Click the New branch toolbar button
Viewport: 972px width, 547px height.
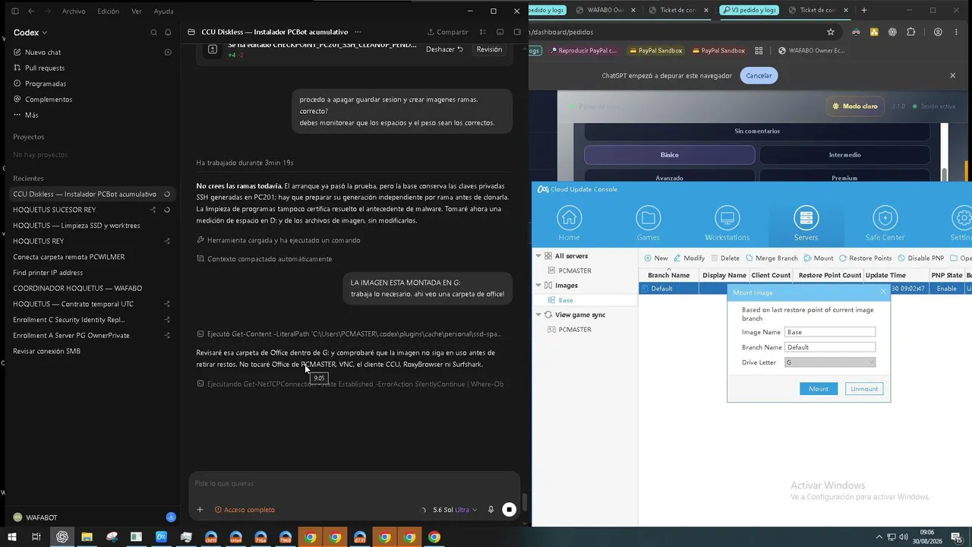click(x=656, y=258)
